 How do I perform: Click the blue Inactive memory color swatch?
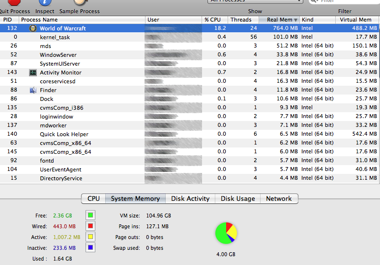coord(90,247)
